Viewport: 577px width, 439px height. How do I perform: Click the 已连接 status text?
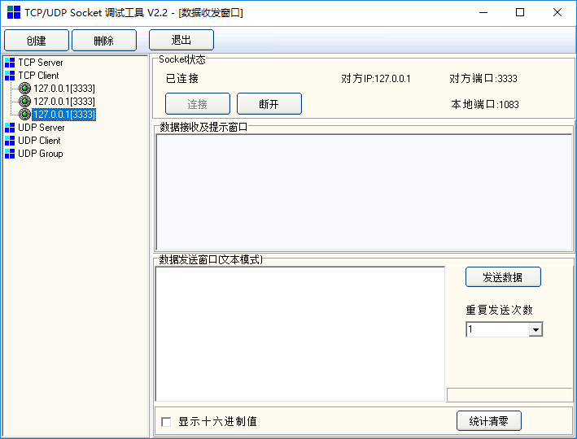(x=182, y=78)
